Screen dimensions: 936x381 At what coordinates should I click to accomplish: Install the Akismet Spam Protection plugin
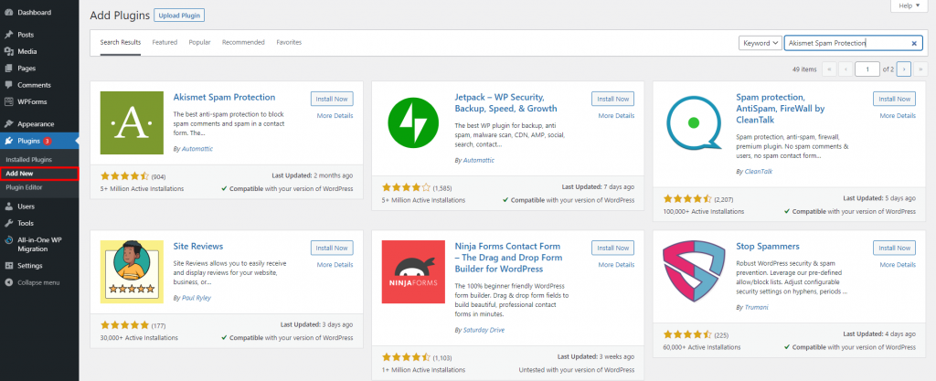point(331,98)
